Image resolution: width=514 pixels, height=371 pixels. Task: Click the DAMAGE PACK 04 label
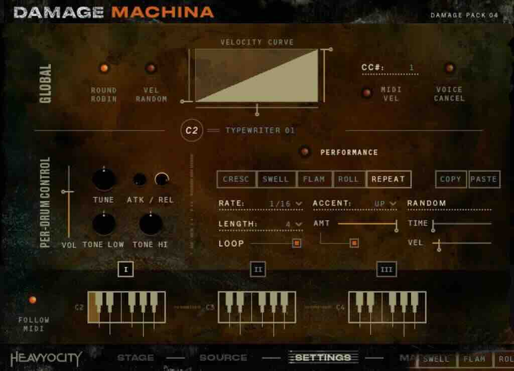coord(464,15)
